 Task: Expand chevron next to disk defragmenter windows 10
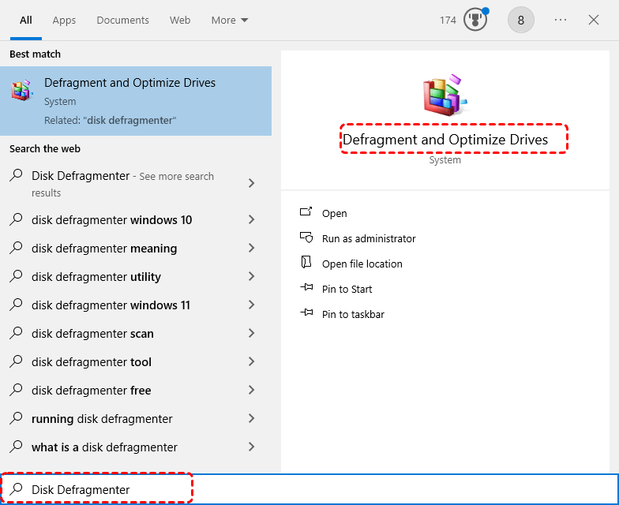251,220
